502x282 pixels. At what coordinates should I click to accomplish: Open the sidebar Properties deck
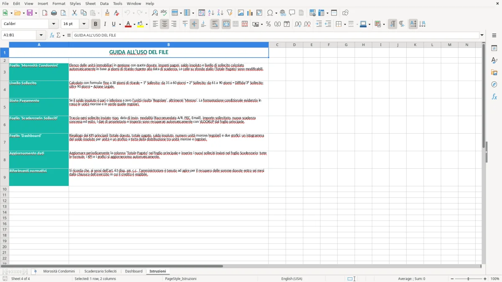click(x=494, y=48)
